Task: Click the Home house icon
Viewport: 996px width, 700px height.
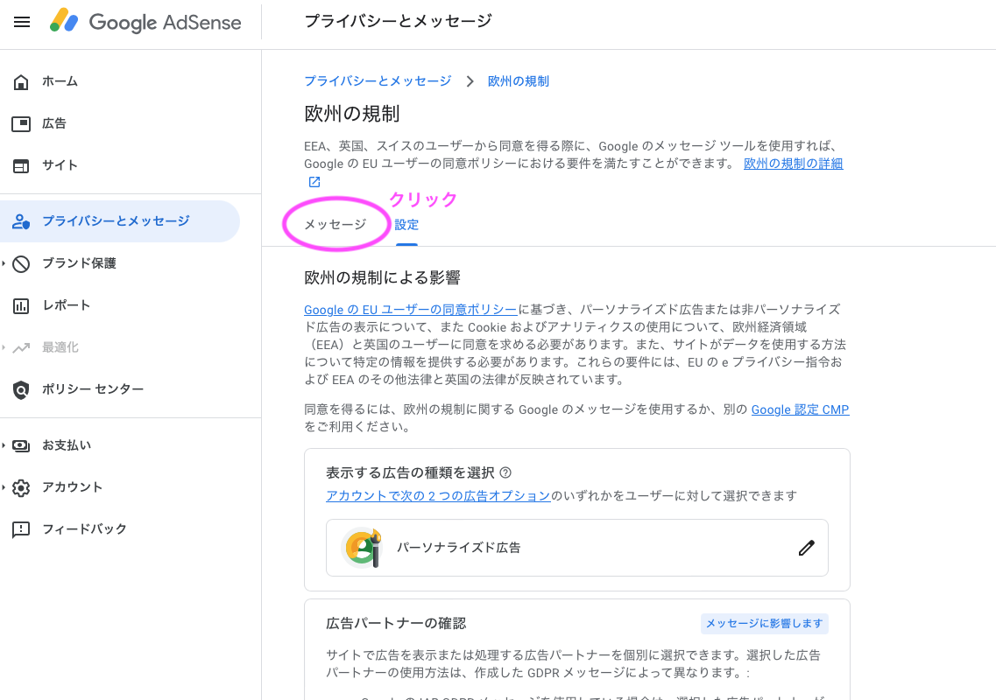Action: pos(21,82)
